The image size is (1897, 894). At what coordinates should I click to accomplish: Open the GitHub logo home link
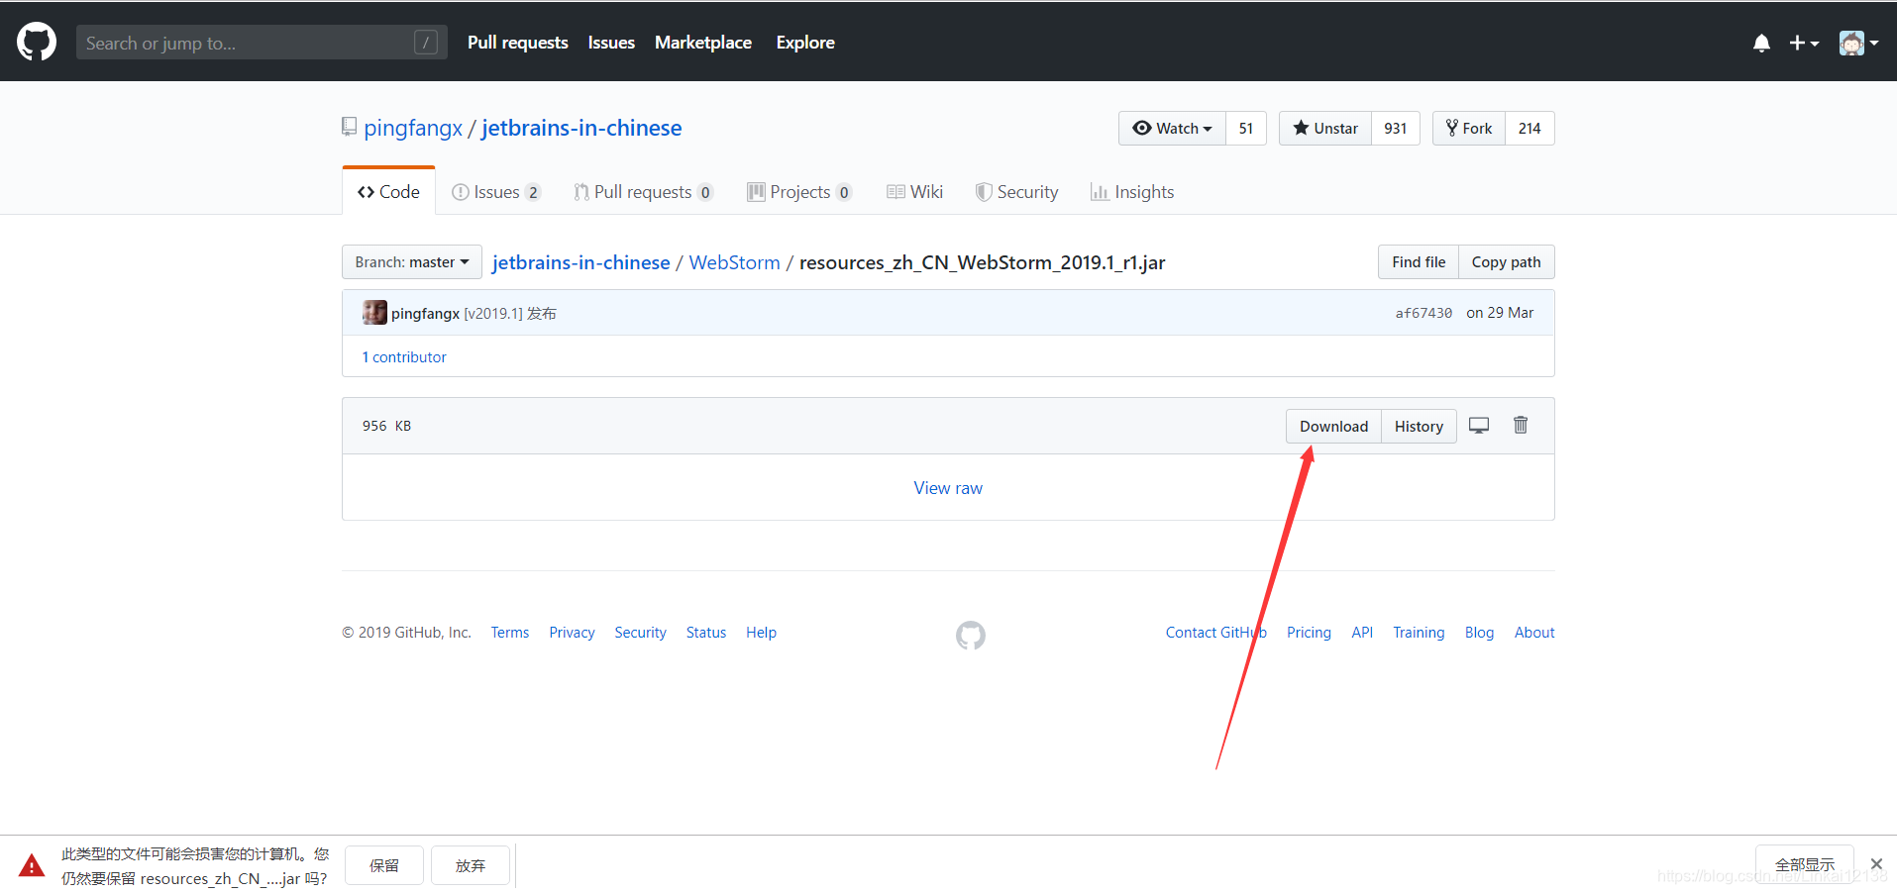point(37,43)
